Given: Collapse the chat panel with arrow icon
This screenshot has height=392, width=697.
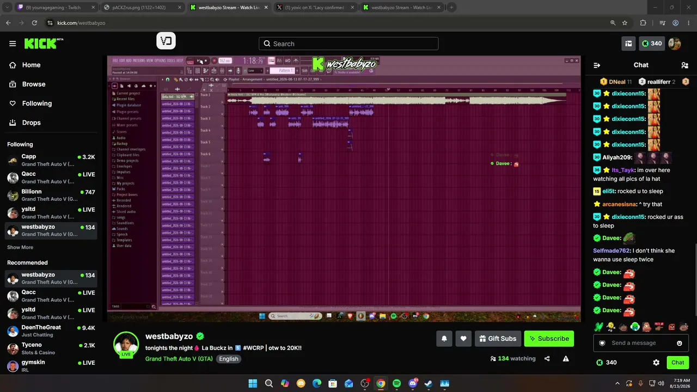Looking at the screenshot, I should pyautogui.click(x=597, y=65).
